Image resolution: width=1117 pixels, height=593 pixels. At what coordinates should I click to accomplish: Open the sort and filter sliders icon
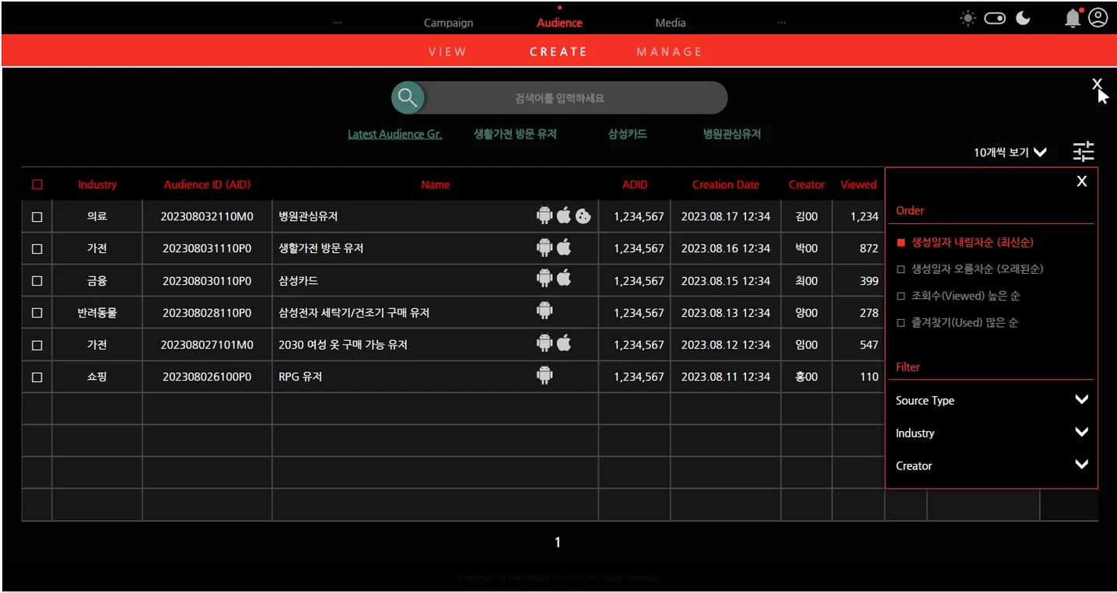coord(1083,153)
